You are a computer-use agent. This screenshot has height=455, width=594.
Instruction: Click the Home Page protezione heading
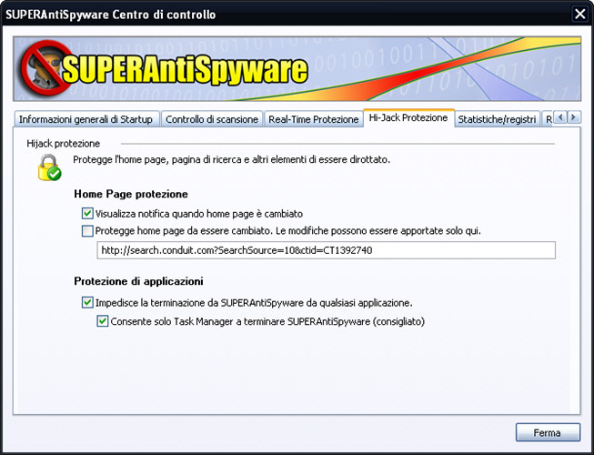click(131, 194)
